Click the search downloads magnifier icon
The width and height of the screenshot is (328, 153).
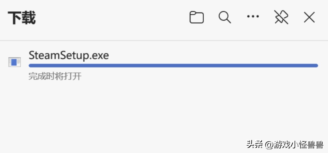(225, 18)
